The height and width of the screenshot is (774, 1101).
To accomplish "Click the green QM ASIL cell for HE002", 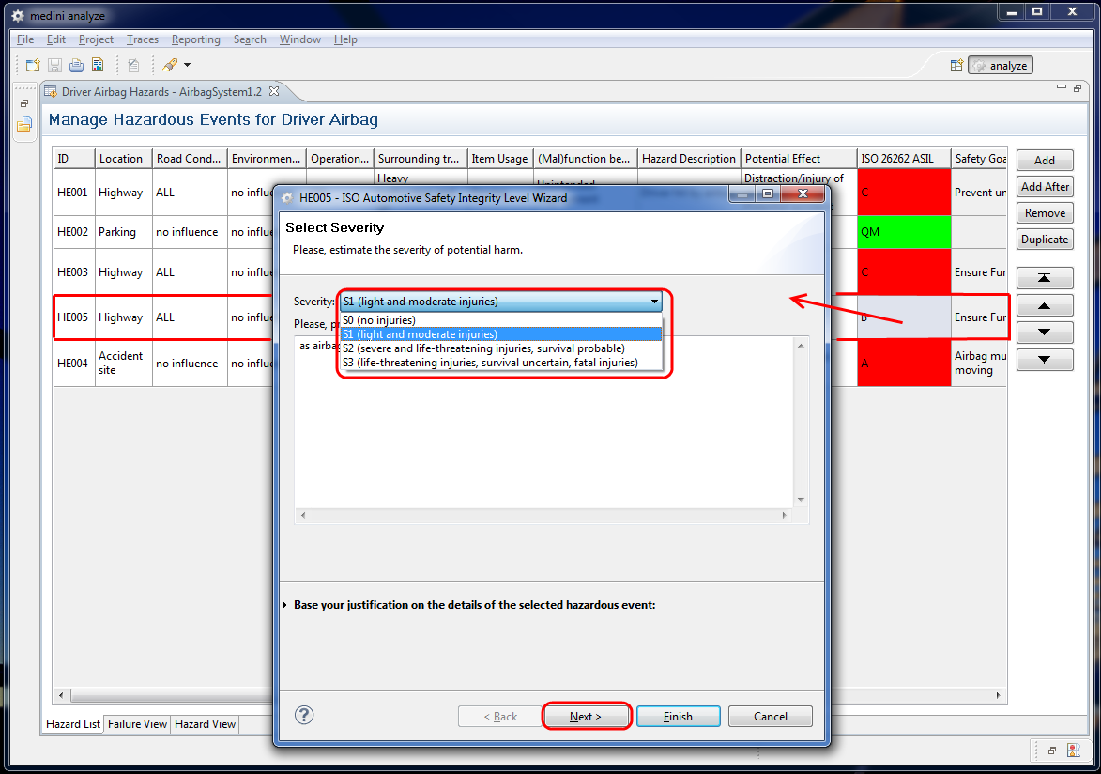I will click(x=904, y=232).
